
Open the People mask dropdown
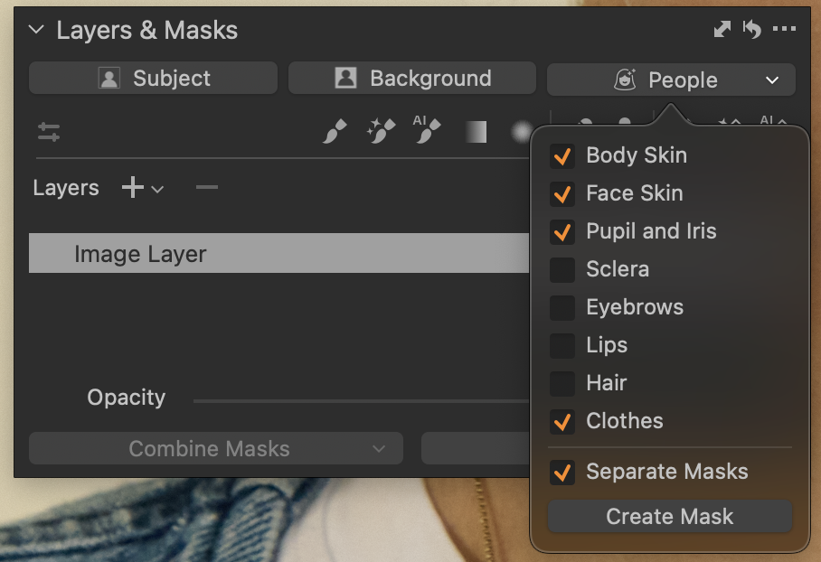pos(671,80)
